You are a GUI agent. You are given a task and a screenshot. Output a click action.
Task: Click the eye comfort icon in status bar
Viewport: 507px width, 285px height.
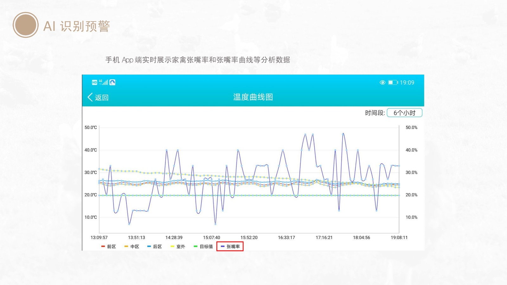pyautogui.click(x=382, y=82)
